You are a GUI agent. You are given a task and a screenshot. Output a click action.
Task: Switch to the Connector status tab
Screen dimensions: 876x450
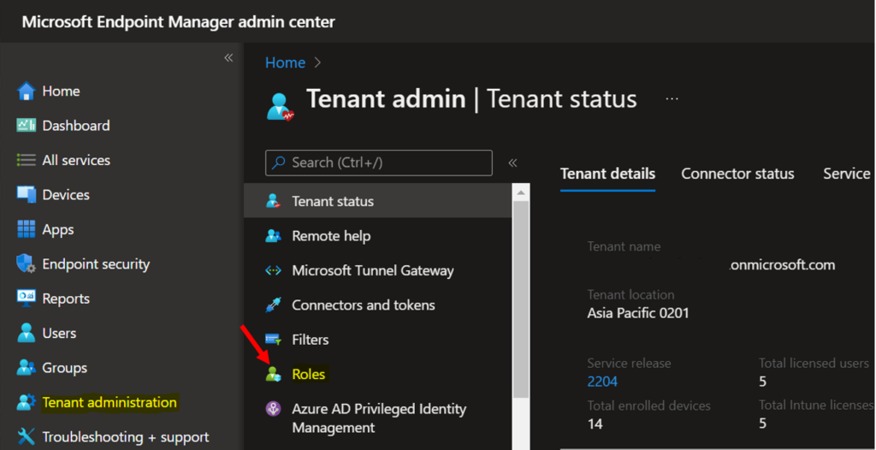737,174
